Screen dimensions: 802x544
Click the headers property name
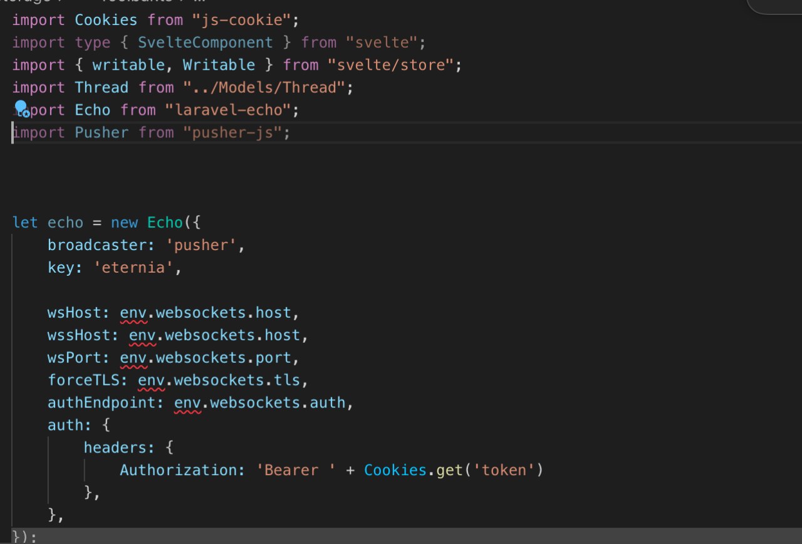click(115, 447)
